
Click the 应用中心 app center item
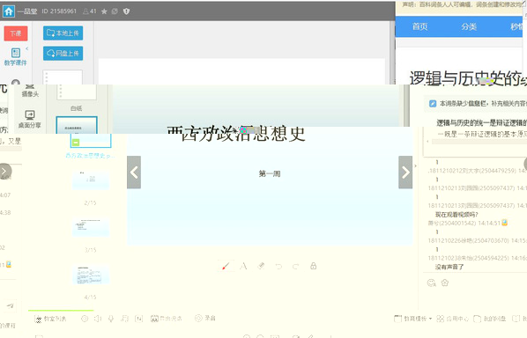452,319
